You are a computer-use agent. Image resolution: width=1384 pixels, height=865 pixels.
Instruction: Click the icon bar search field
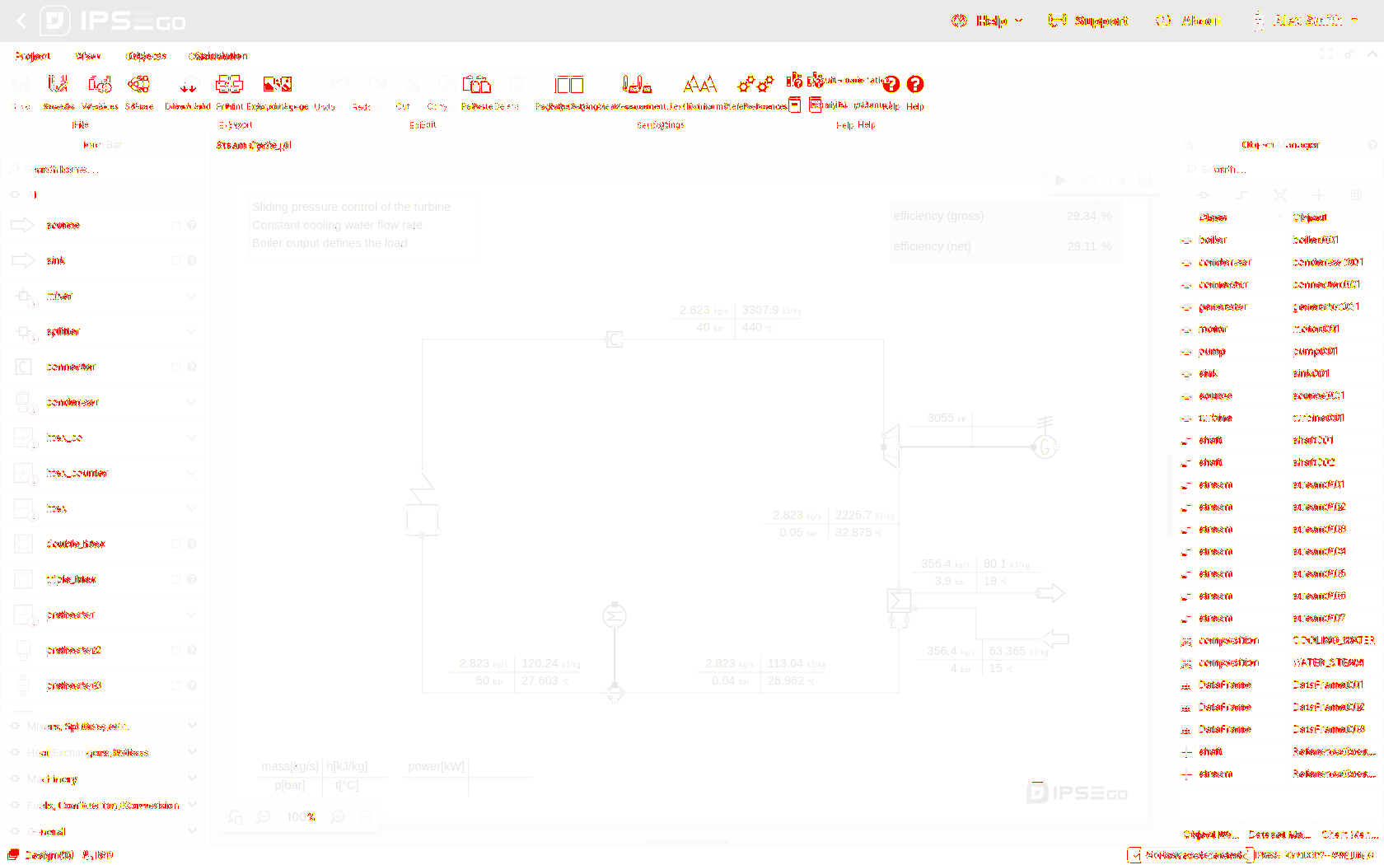103,169
